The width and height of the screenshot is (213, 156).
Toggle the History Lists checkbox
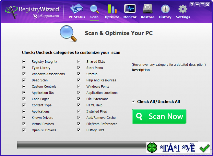click(79, 130)
